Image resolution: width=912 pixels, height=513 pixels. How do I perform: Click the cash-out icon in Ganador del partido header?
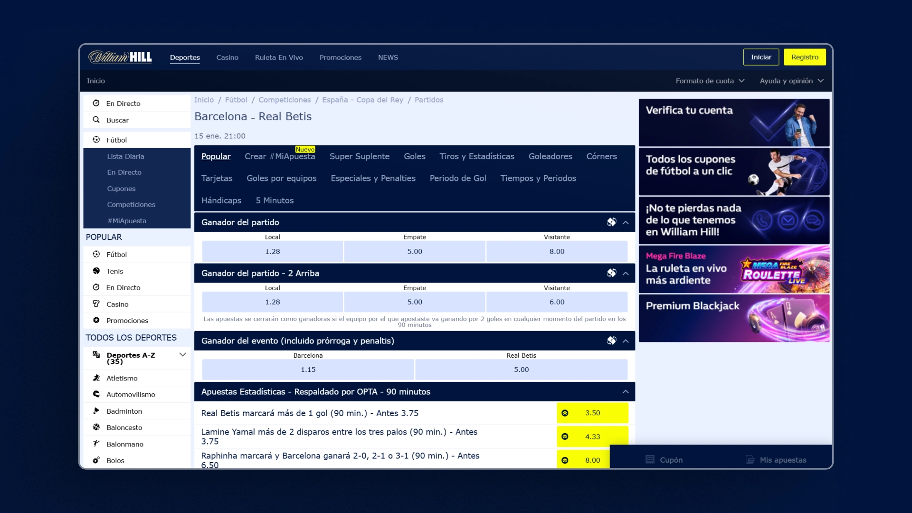pos(611,222)
